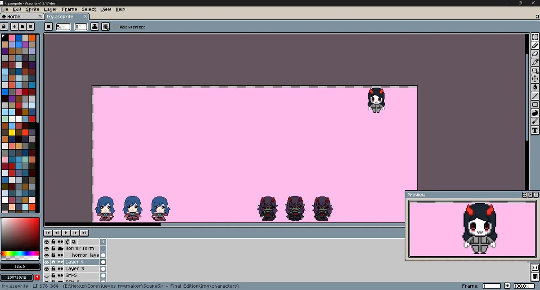Image resolution: width=540 pixels, height=290 pixels.
Task: Select the Blur tool
Action: click(x=535, y=122)
